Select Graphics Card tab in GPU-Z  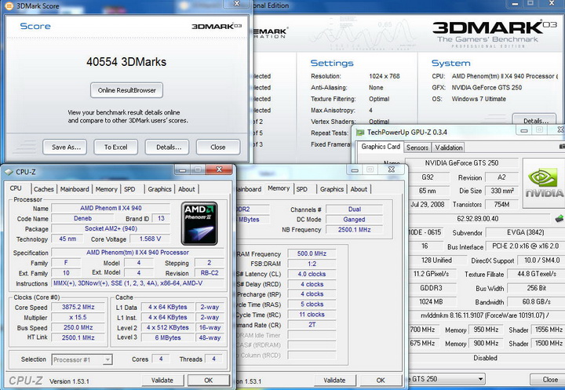pos(381,147)
